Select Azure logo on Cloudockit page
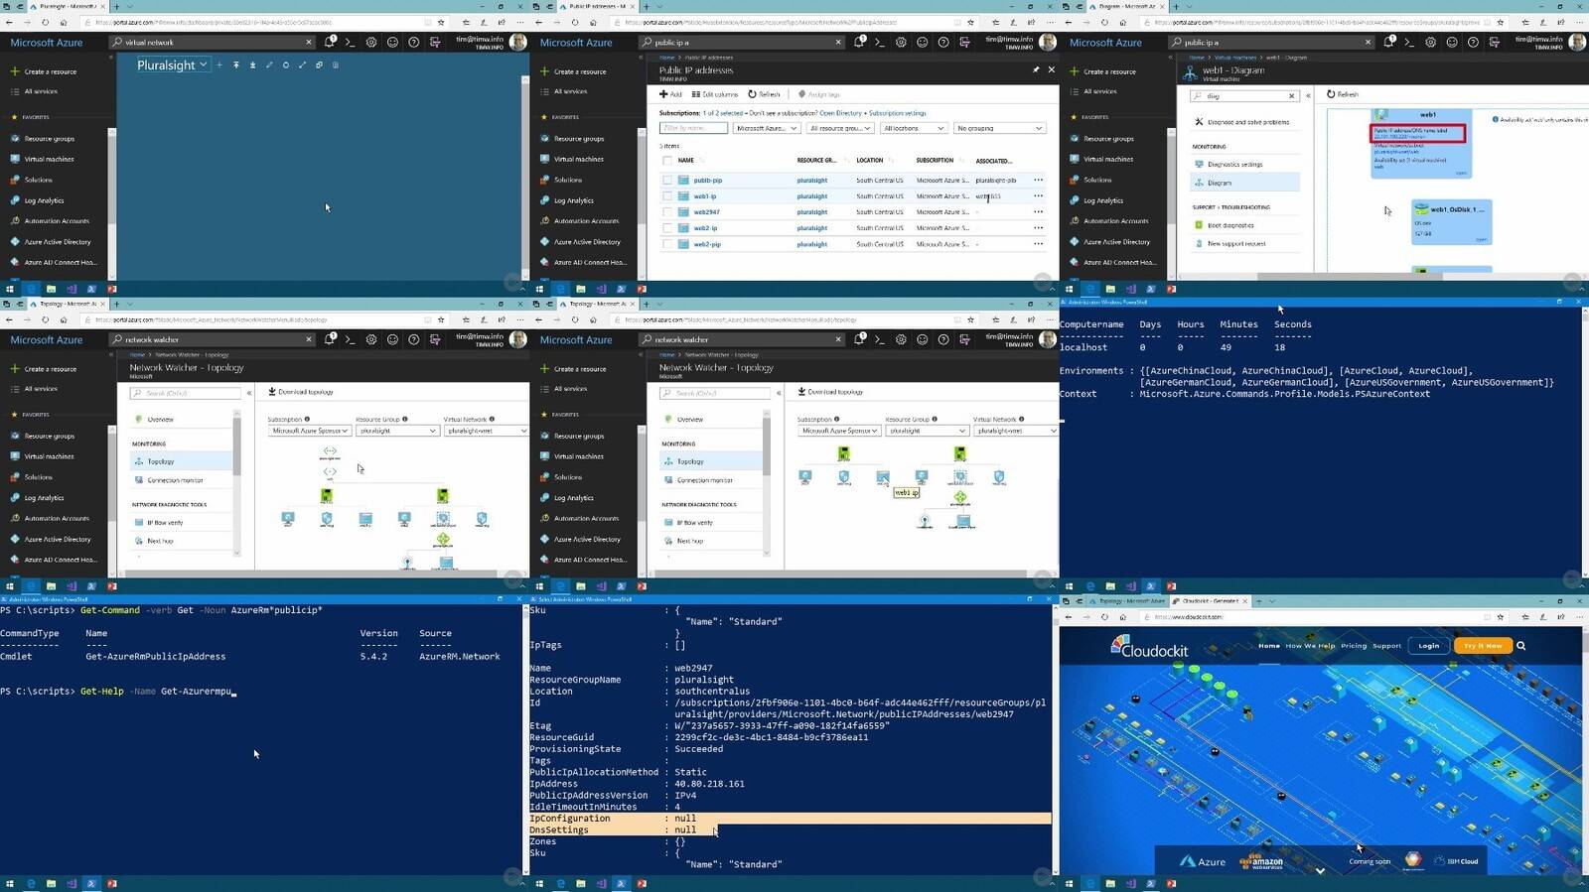 pyautogui.click(x=1203, y=861)
